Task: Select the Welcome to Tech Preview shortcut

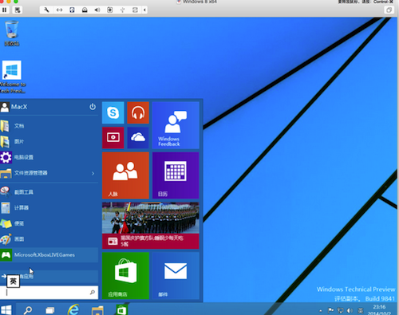Action: (12, 77)
